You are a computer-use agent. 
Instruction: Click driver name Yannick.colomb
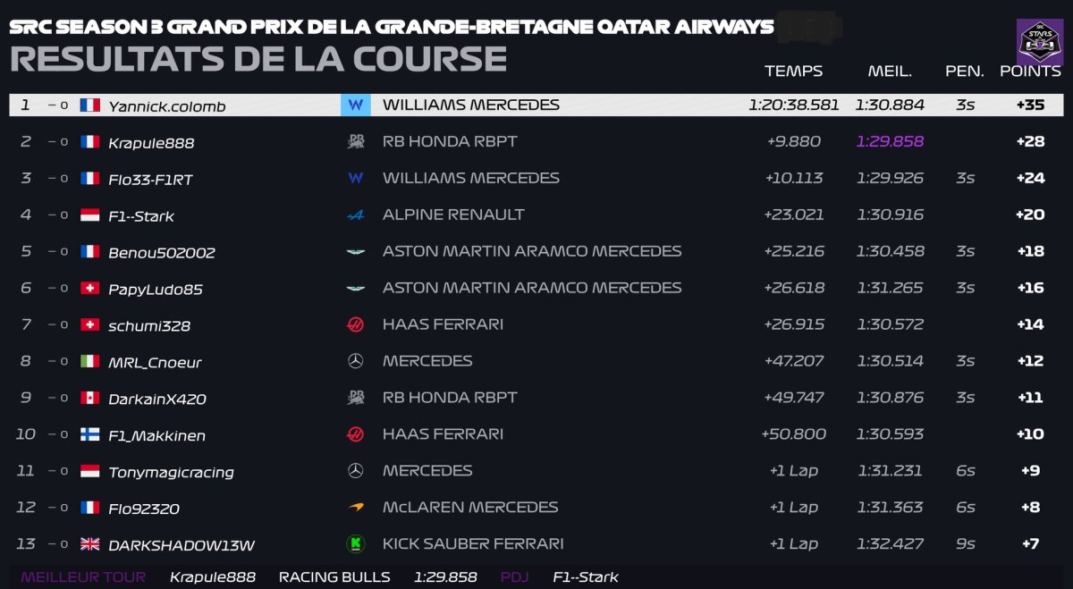167,106
